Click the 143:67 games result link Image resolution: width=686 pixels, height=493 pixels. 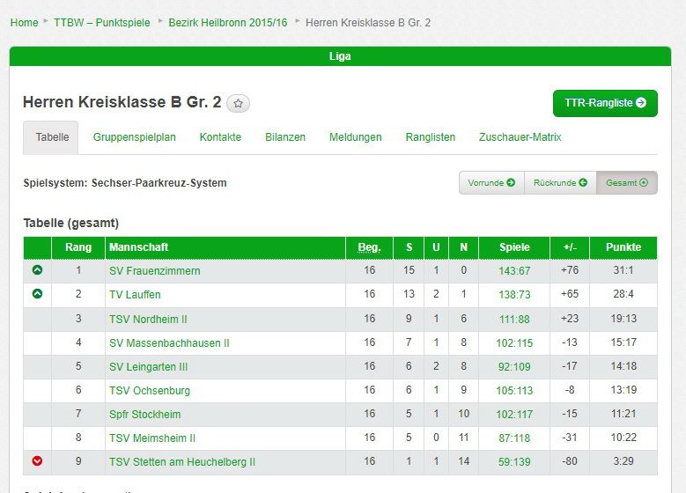514,271
